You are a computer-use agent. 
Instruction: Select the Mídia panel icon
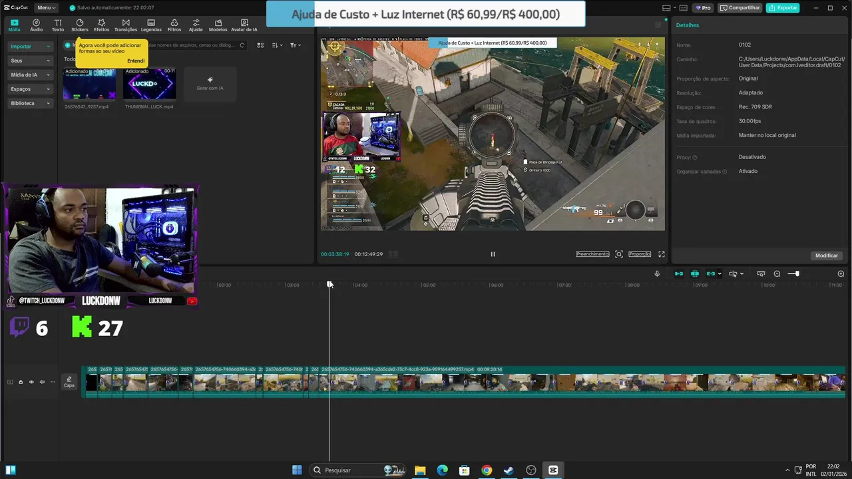click(14, 25)
